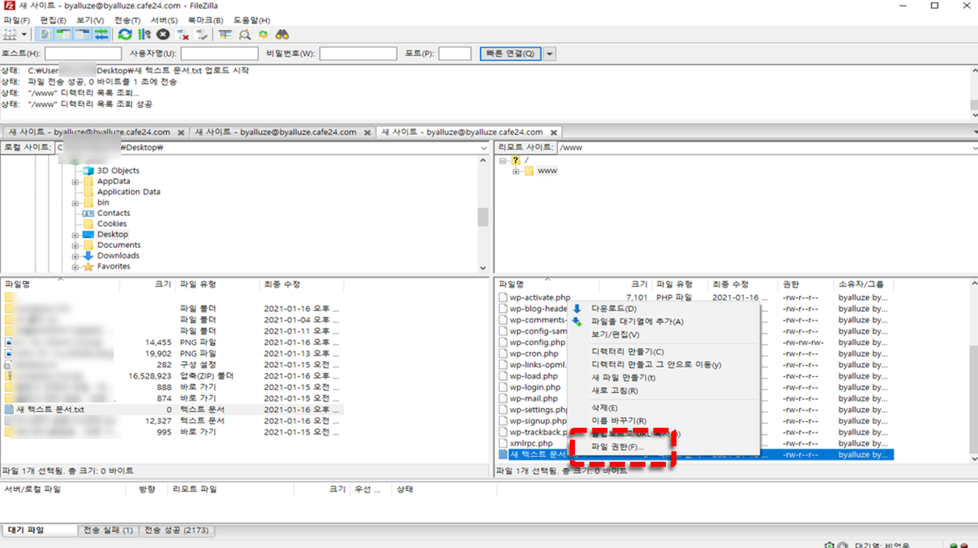978x548 pixels.
Task: Open the 북마크(B) menu
Action: click(205, 20)
